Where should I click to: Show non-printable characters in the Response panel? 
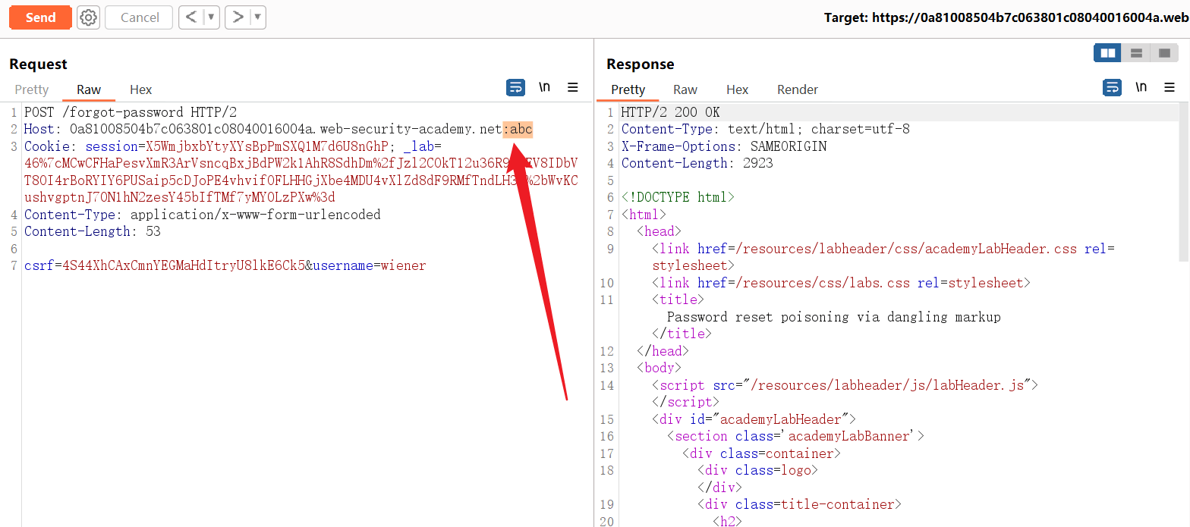click(1141, 88)
